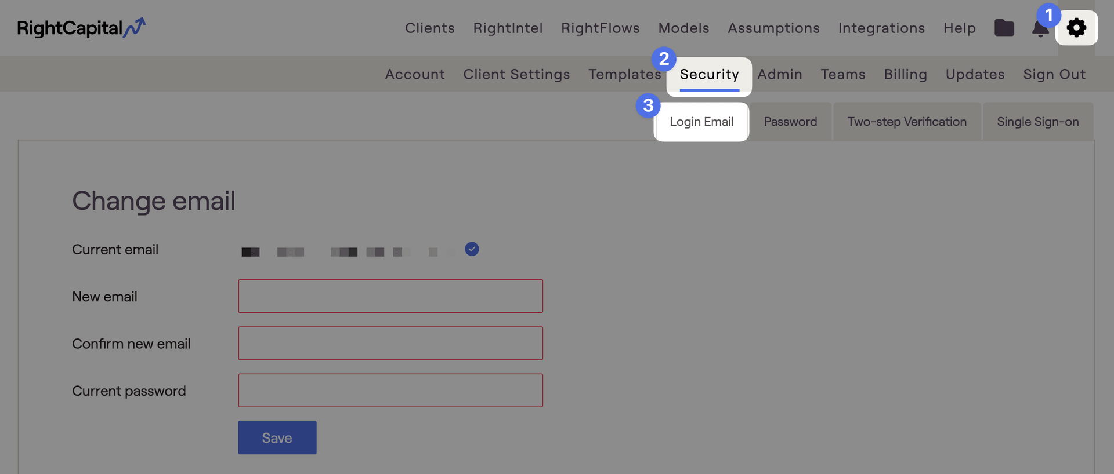
Task: Open the settings gear icon
Action: (x=1076, y=28)
